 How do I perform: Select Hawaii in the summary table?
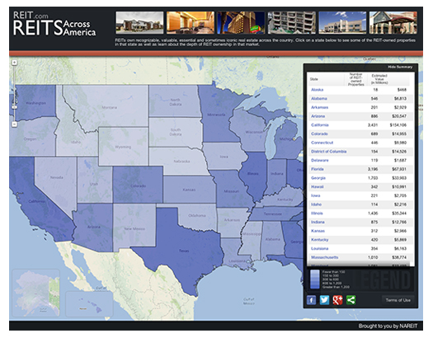click(317, 187)
